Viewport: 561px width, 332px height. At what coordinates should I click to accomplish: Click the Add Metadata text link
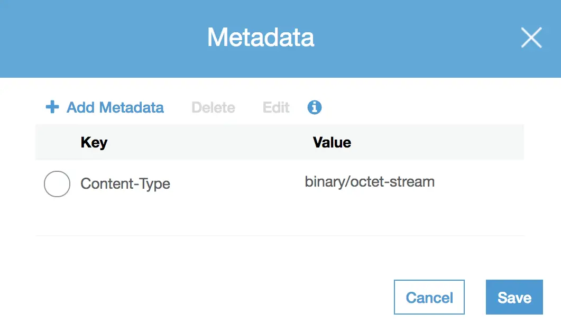point(115,107)
